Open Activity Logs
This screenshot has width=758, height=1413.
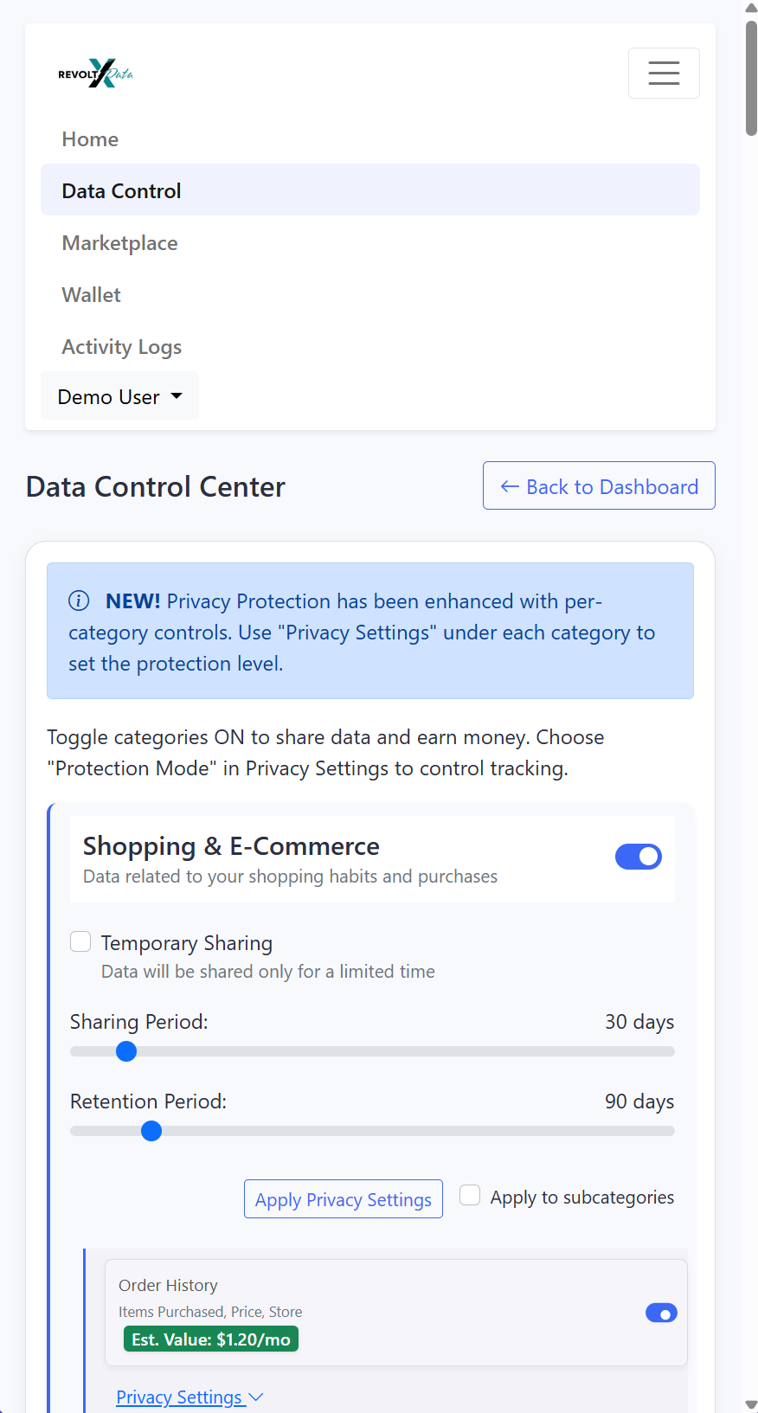tap(121, 346)
